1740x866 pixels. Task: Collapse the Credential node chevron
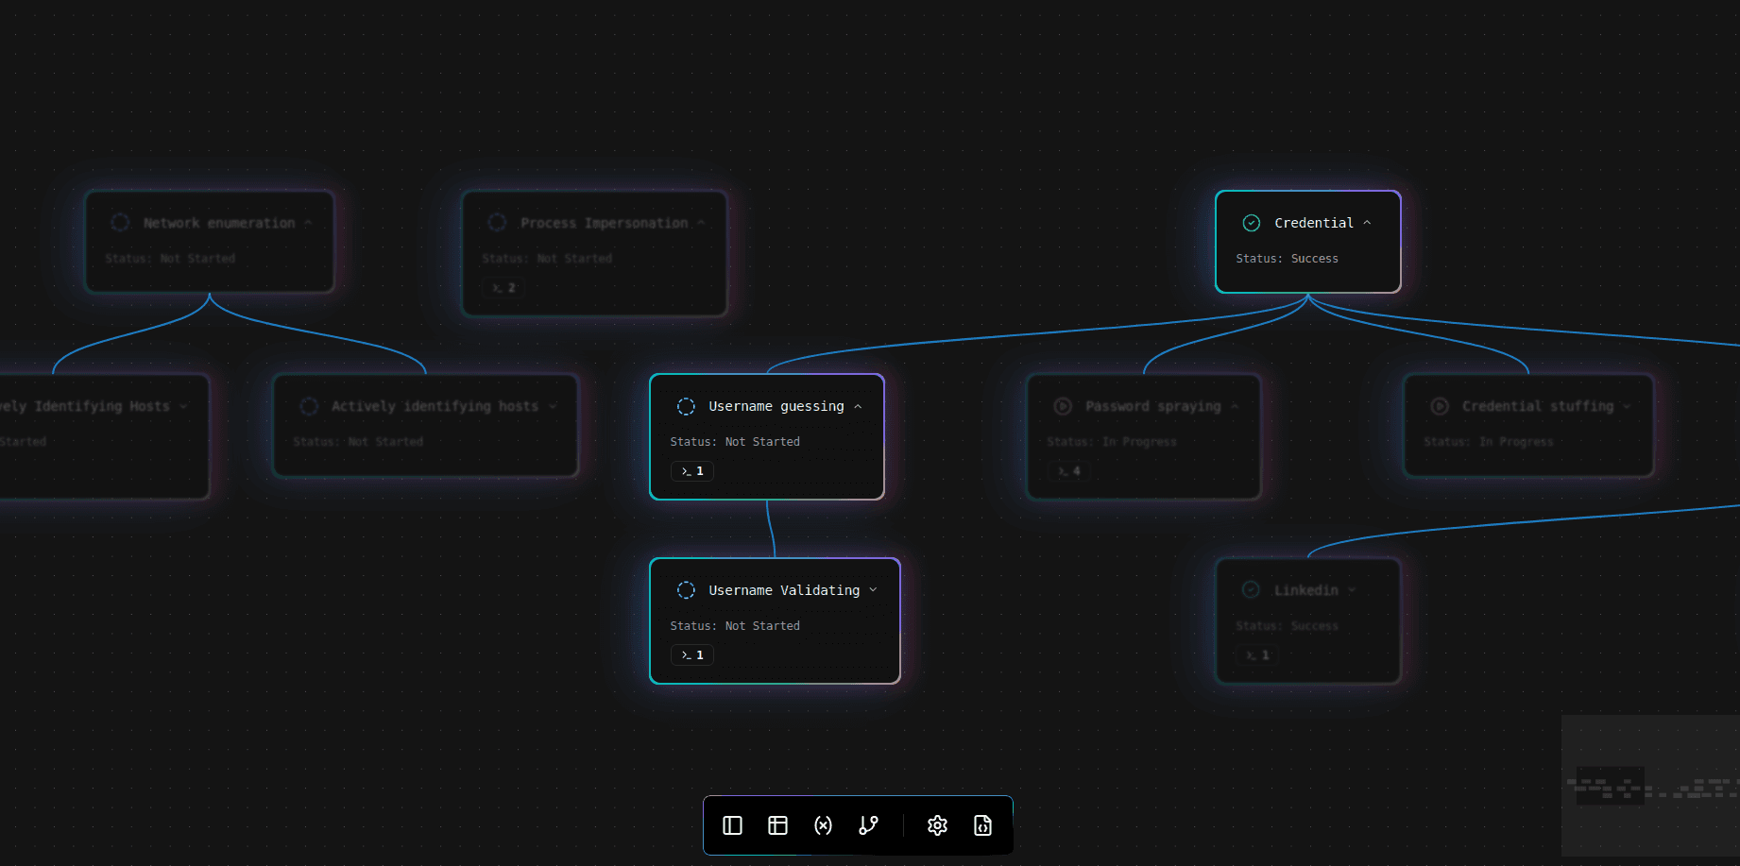pos(1367,223)
